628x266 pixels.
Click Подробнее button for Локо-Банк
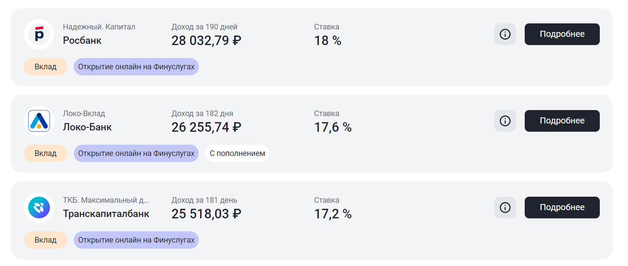click(562, 120)
